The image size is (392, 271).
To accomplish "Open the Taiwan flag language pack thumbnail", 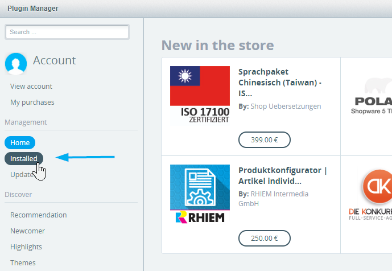I will [x=200, y=95].
